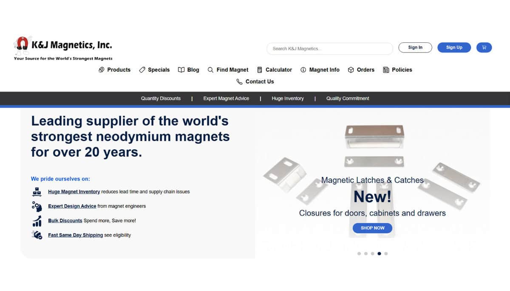
Task: Click the Orders checkmark icon
Action: click(x=351, y=70)
